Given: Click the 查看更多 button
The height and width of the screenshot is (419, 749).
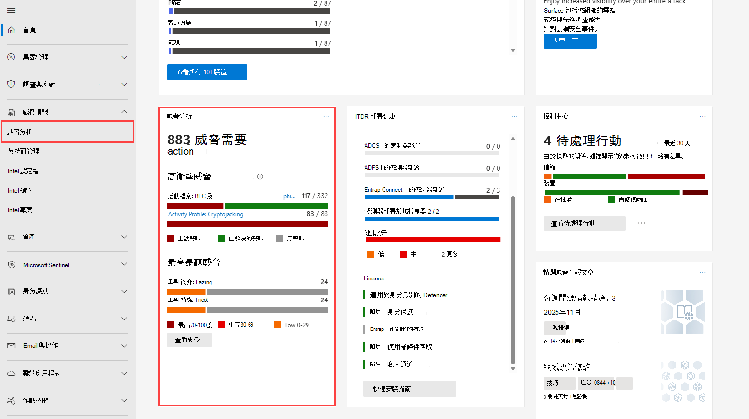Looking at the screenshot, I should 190,339.
